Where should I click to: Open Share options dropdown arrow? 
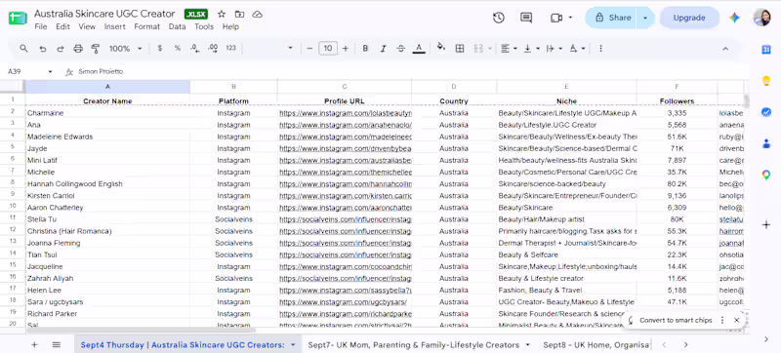645,18
